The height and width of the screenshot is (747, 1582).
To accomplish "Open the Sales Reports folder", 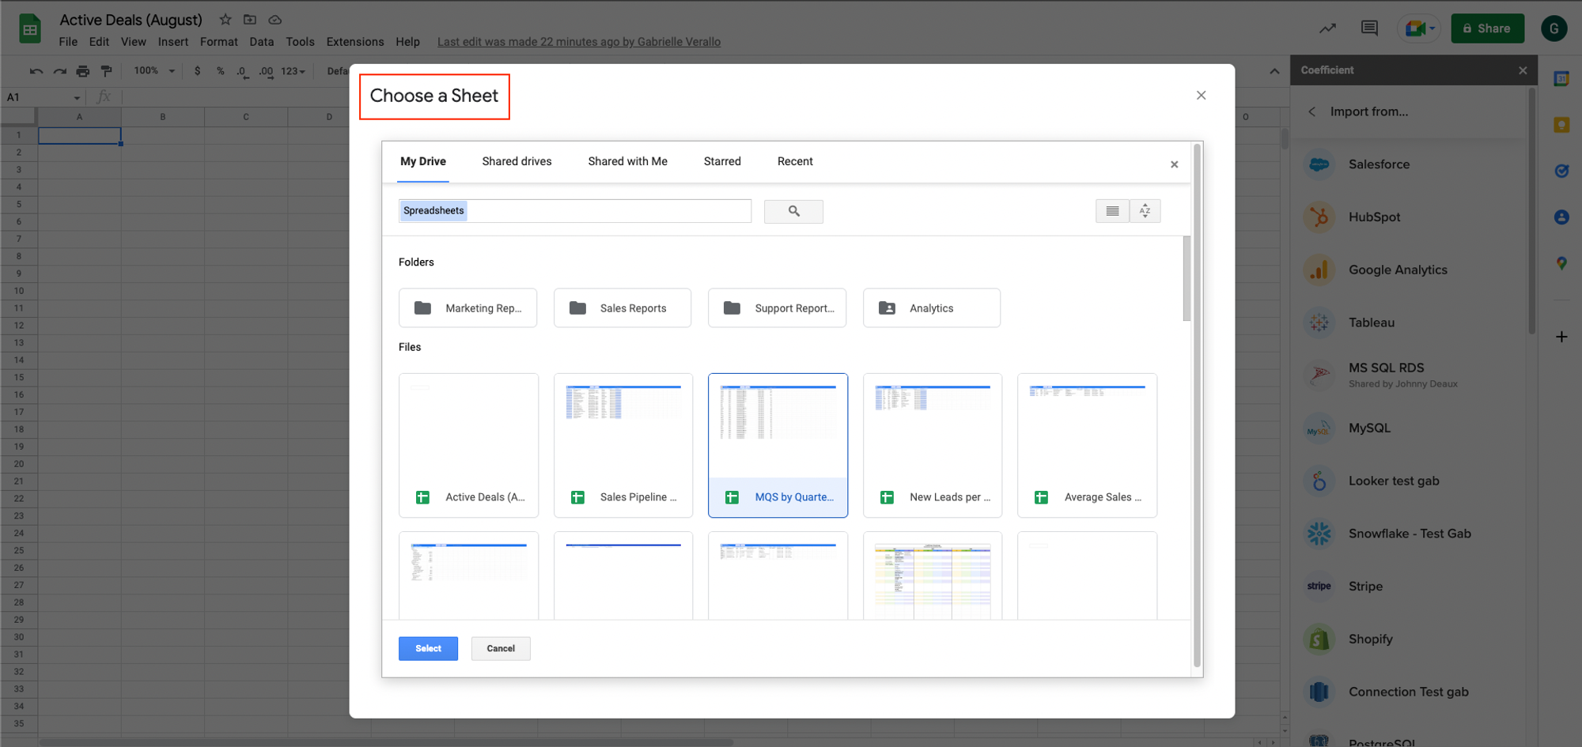I will (623, 308).
